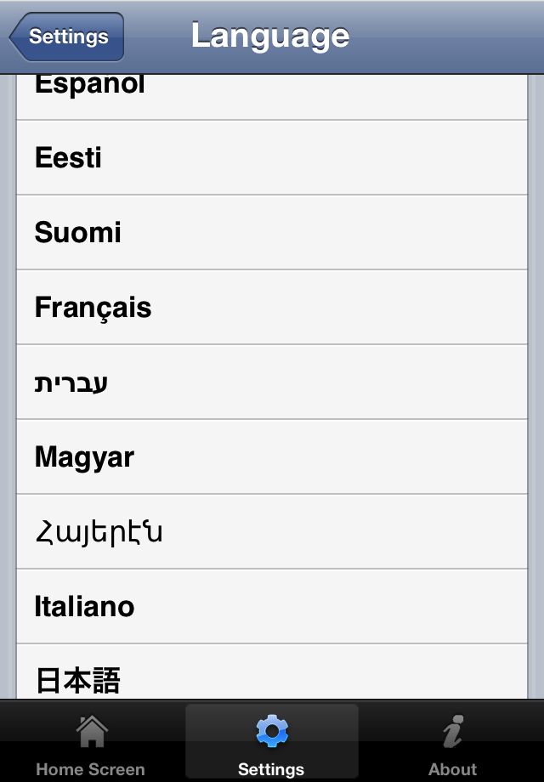Open the Home Screen house icon
544x782 pixels.
tap(92, 731)
